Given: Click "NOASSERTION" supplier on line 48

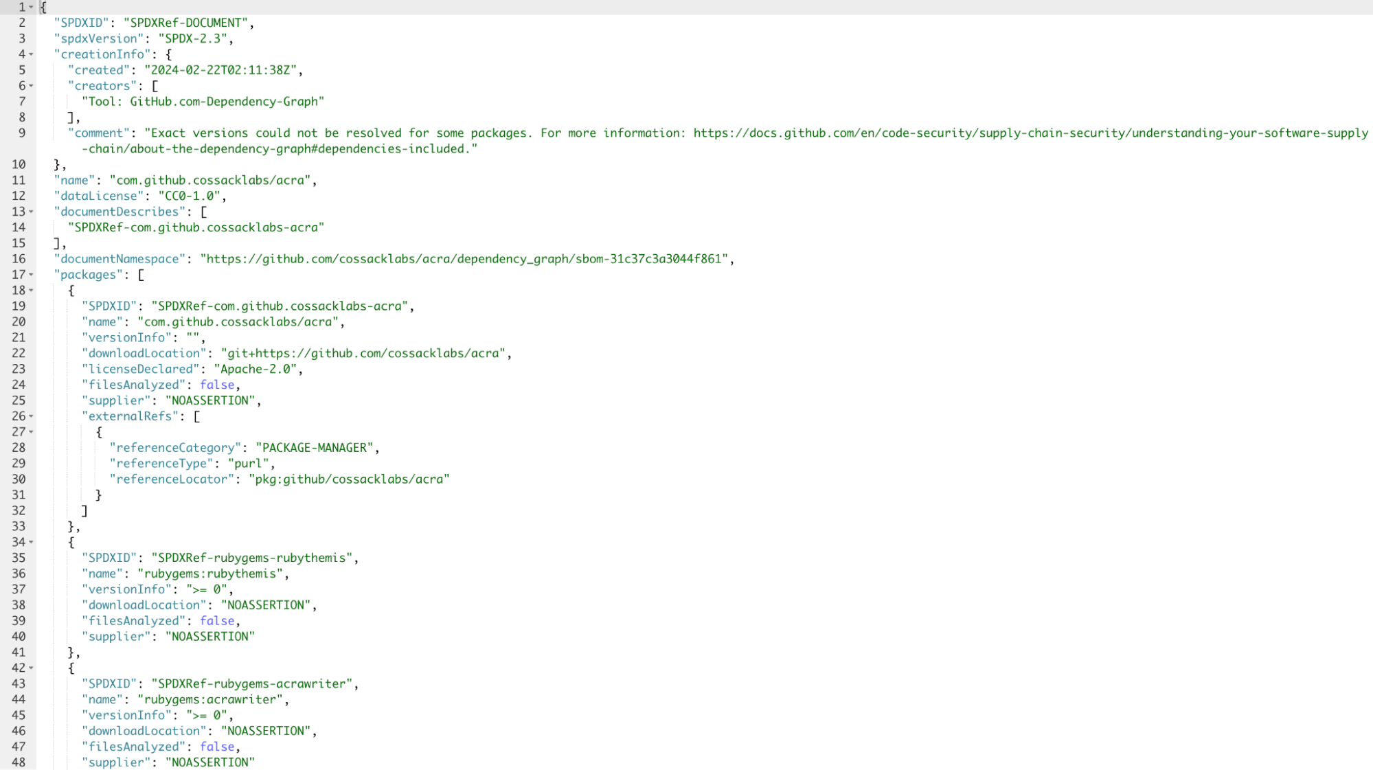Looking at the screenshot, I should tap(209, 762).
